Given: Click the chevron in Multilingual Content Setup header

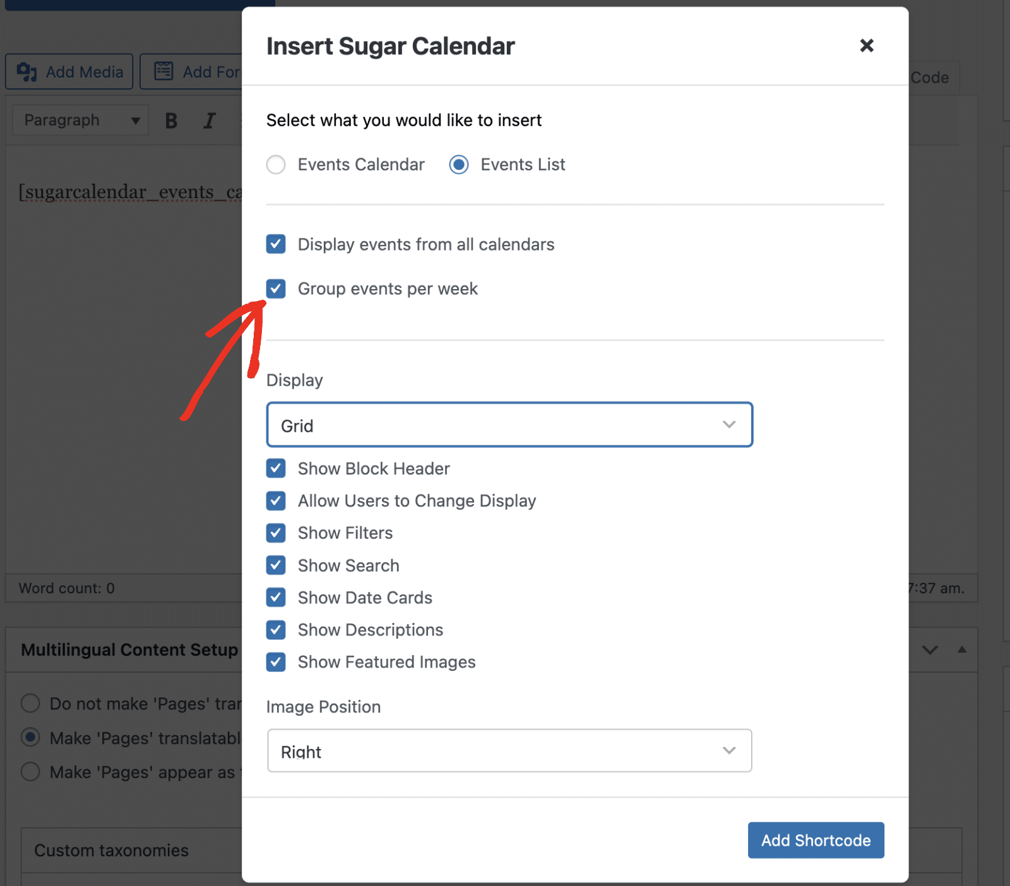Looking at the screenshot, I should [930, 649].
